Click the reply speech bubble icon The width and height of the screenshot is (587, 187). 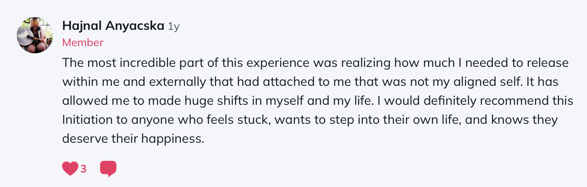coord(108,168)
